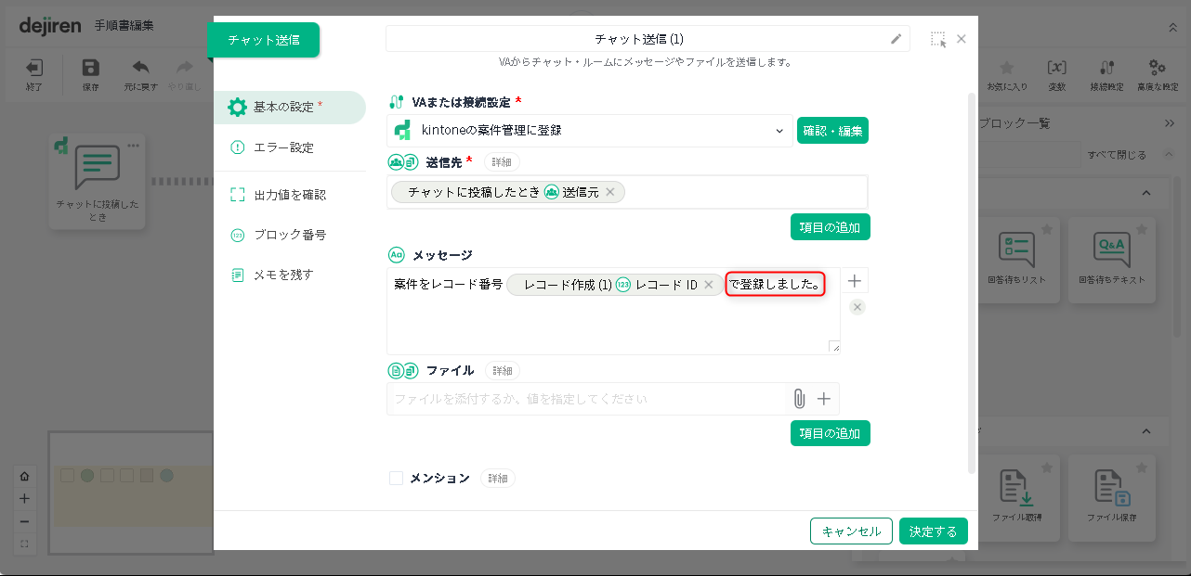1191x576 pixels.
Task: Expand 詳細 next to 送信先
Action: click(x=502, y=162)
